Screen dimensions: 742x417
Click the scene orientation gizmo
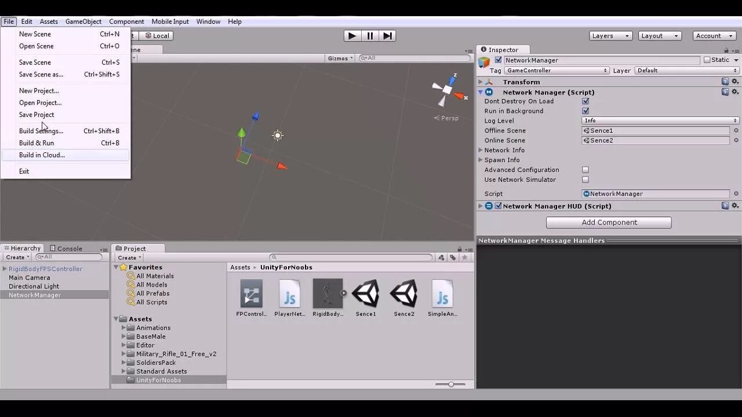(x=447, y=90)
